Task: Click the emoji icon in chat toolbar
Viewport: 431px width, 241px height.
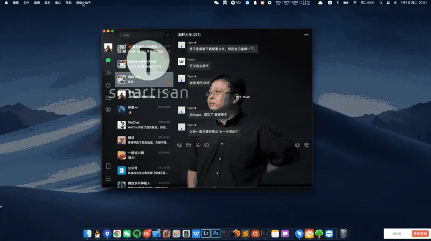Action: (179, 145)
